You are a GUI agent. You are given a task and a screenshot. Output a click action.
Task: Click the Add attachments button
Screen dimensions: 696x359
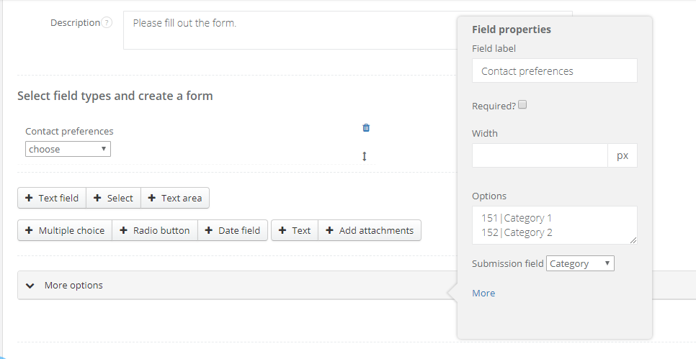[x=370, y=230]
